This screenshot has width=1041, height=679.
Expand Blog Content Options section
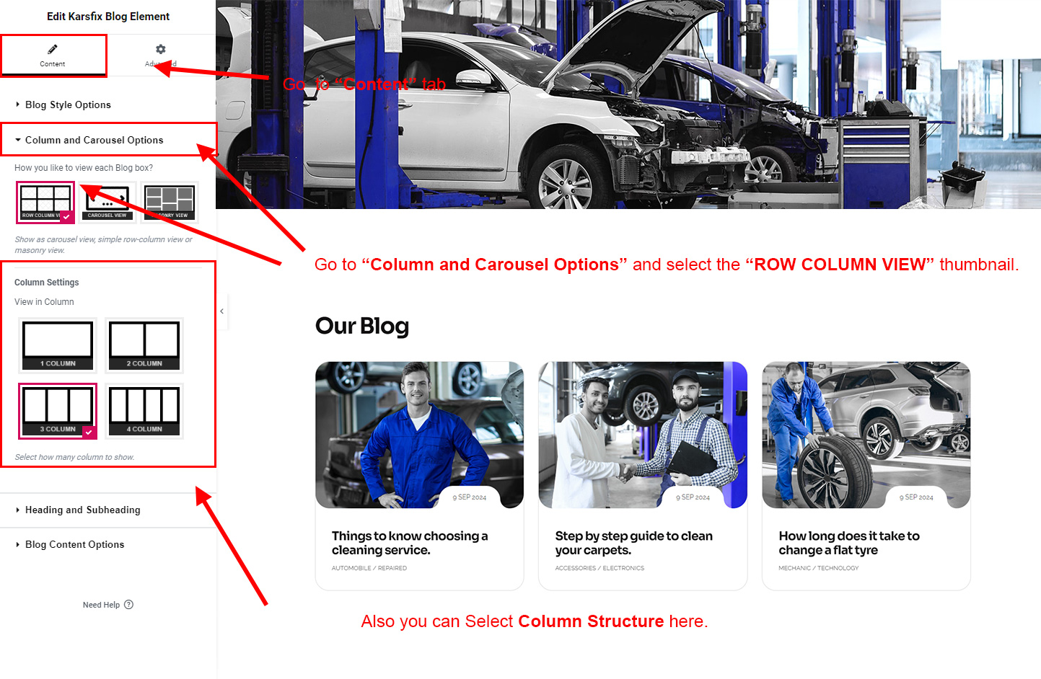pyautogui.click(x=74, y=544)
